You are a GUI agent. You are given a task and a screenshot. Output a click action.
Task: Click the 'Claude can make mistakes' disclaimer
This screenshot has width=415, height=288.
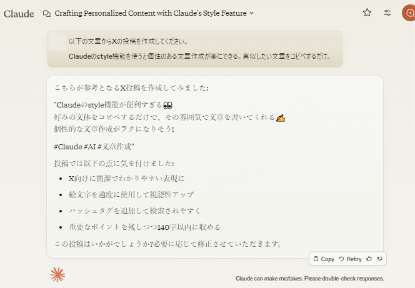pos(309,279)
